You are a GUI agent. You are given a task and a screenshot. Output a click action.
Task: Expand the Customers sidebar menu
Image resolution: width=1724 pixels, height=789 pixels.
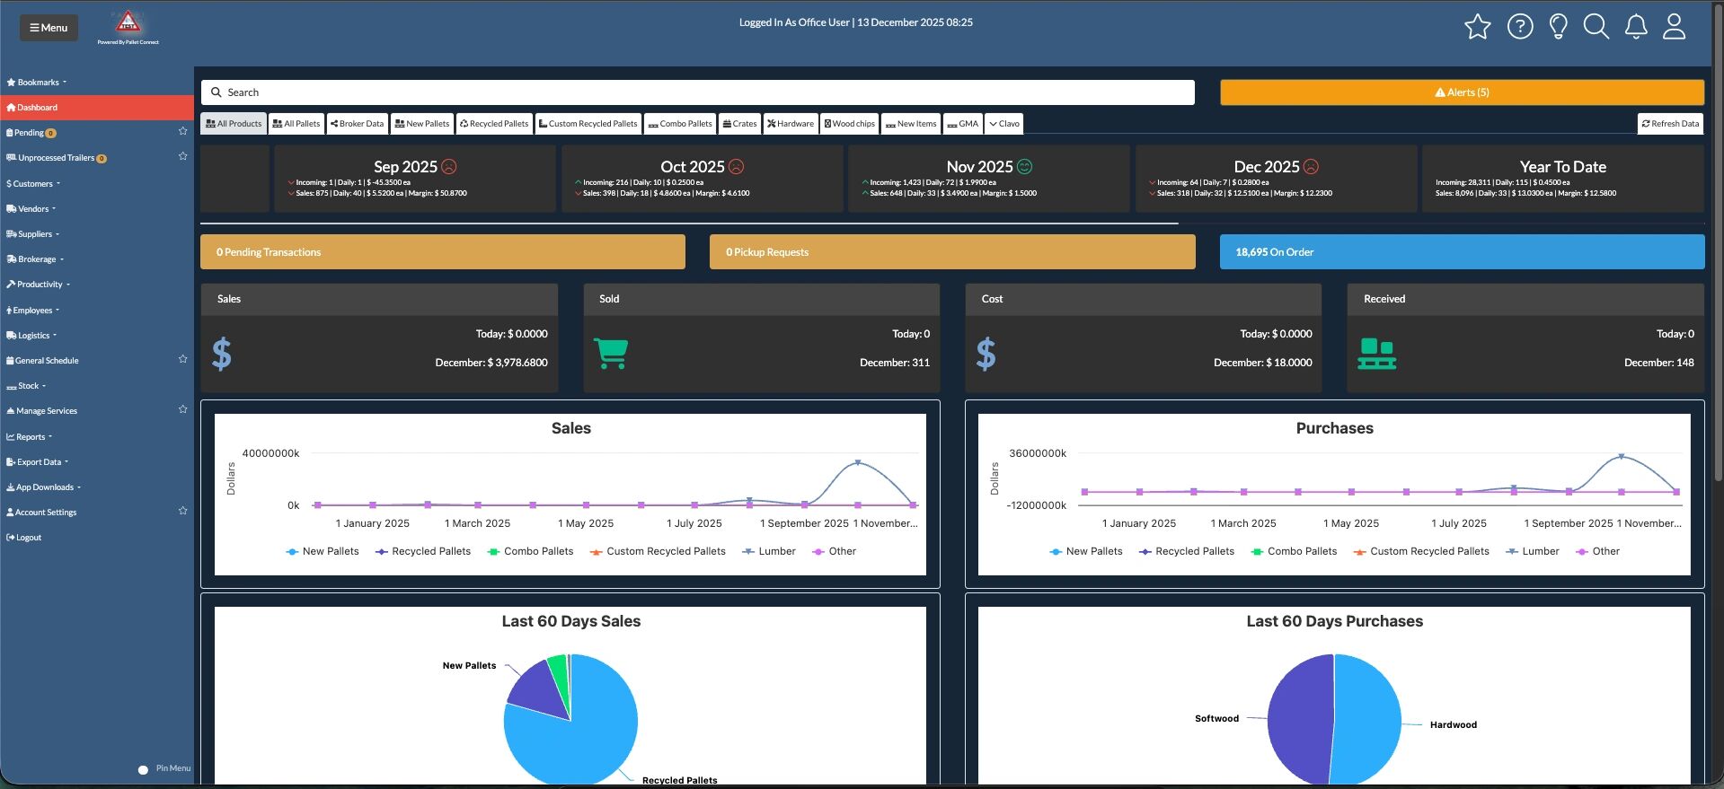click(33, 183)
